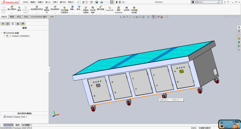The image size is (241, 129).
Task: Switch to MBD ribbon tab
Action: point(52,17)
